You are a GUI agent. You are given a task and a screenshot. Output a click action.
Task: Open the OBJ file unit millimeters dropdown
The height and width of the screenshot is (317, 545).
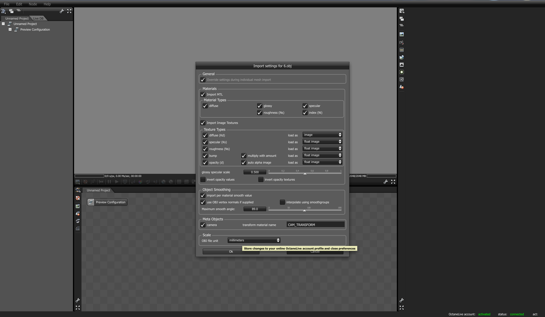(254, 240)
